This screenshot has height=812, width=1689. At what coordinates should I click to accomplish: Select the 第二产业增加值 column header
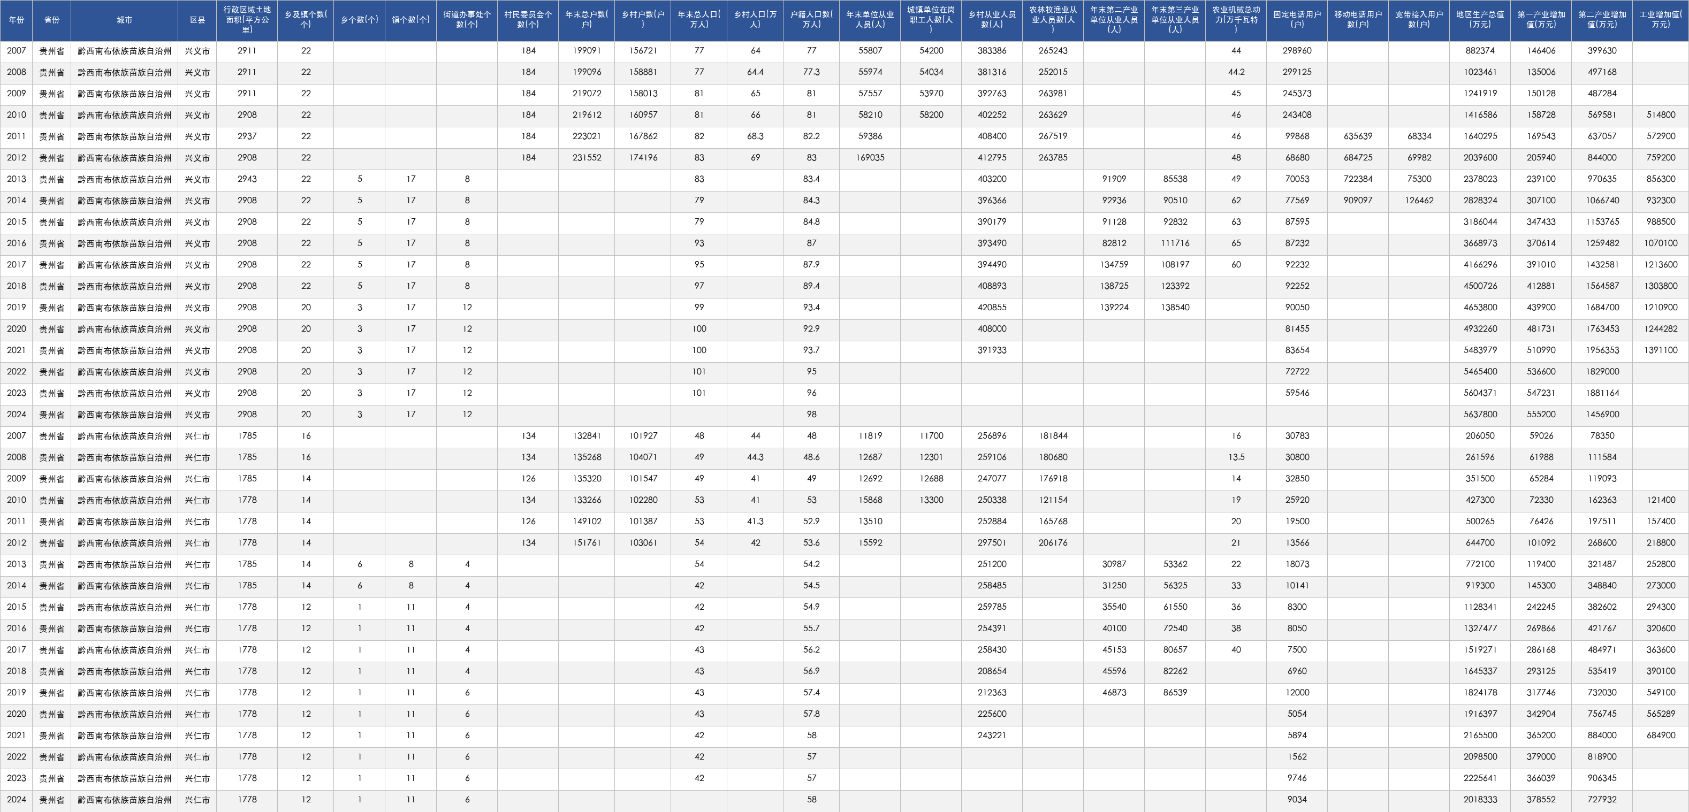click(x=1602, y=20)
